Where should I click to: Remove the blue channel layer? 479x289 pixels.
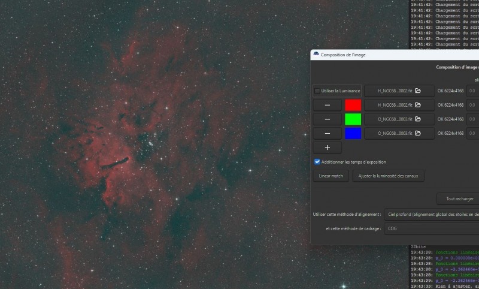pyautogui.click(x=327, y=133)
